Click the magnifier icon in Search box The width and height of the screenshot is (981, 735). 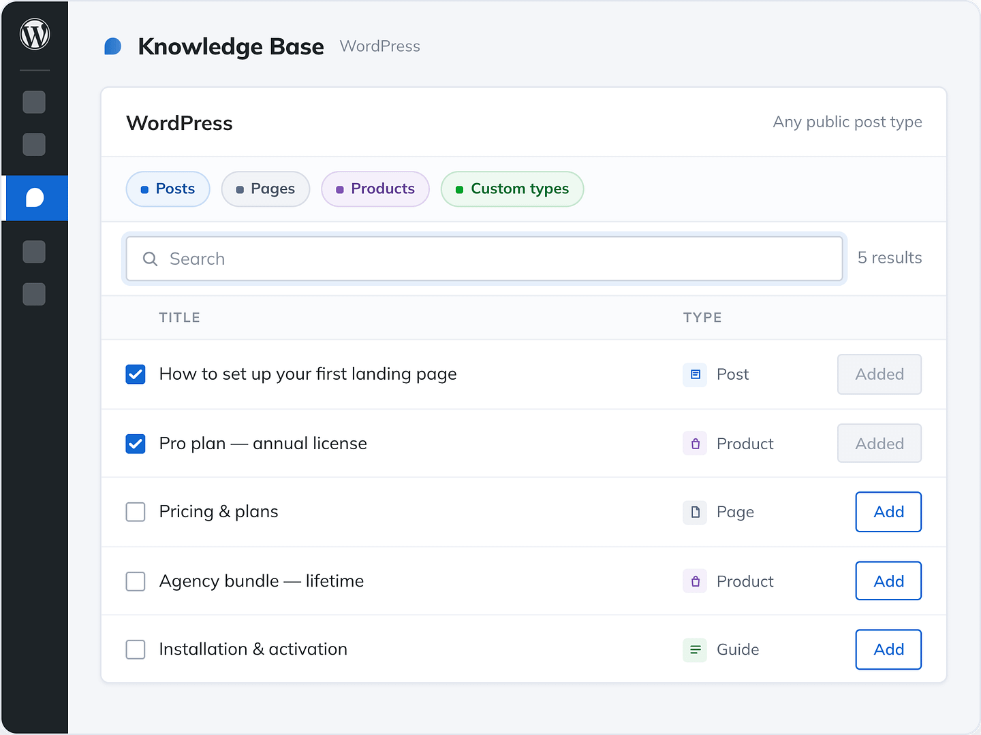[150, 259]
